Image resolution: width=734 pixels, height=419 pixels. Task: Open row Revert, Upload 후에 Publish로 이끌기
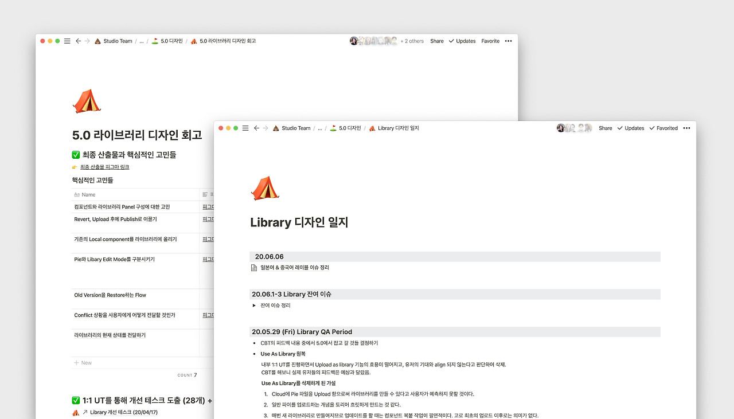115,220
